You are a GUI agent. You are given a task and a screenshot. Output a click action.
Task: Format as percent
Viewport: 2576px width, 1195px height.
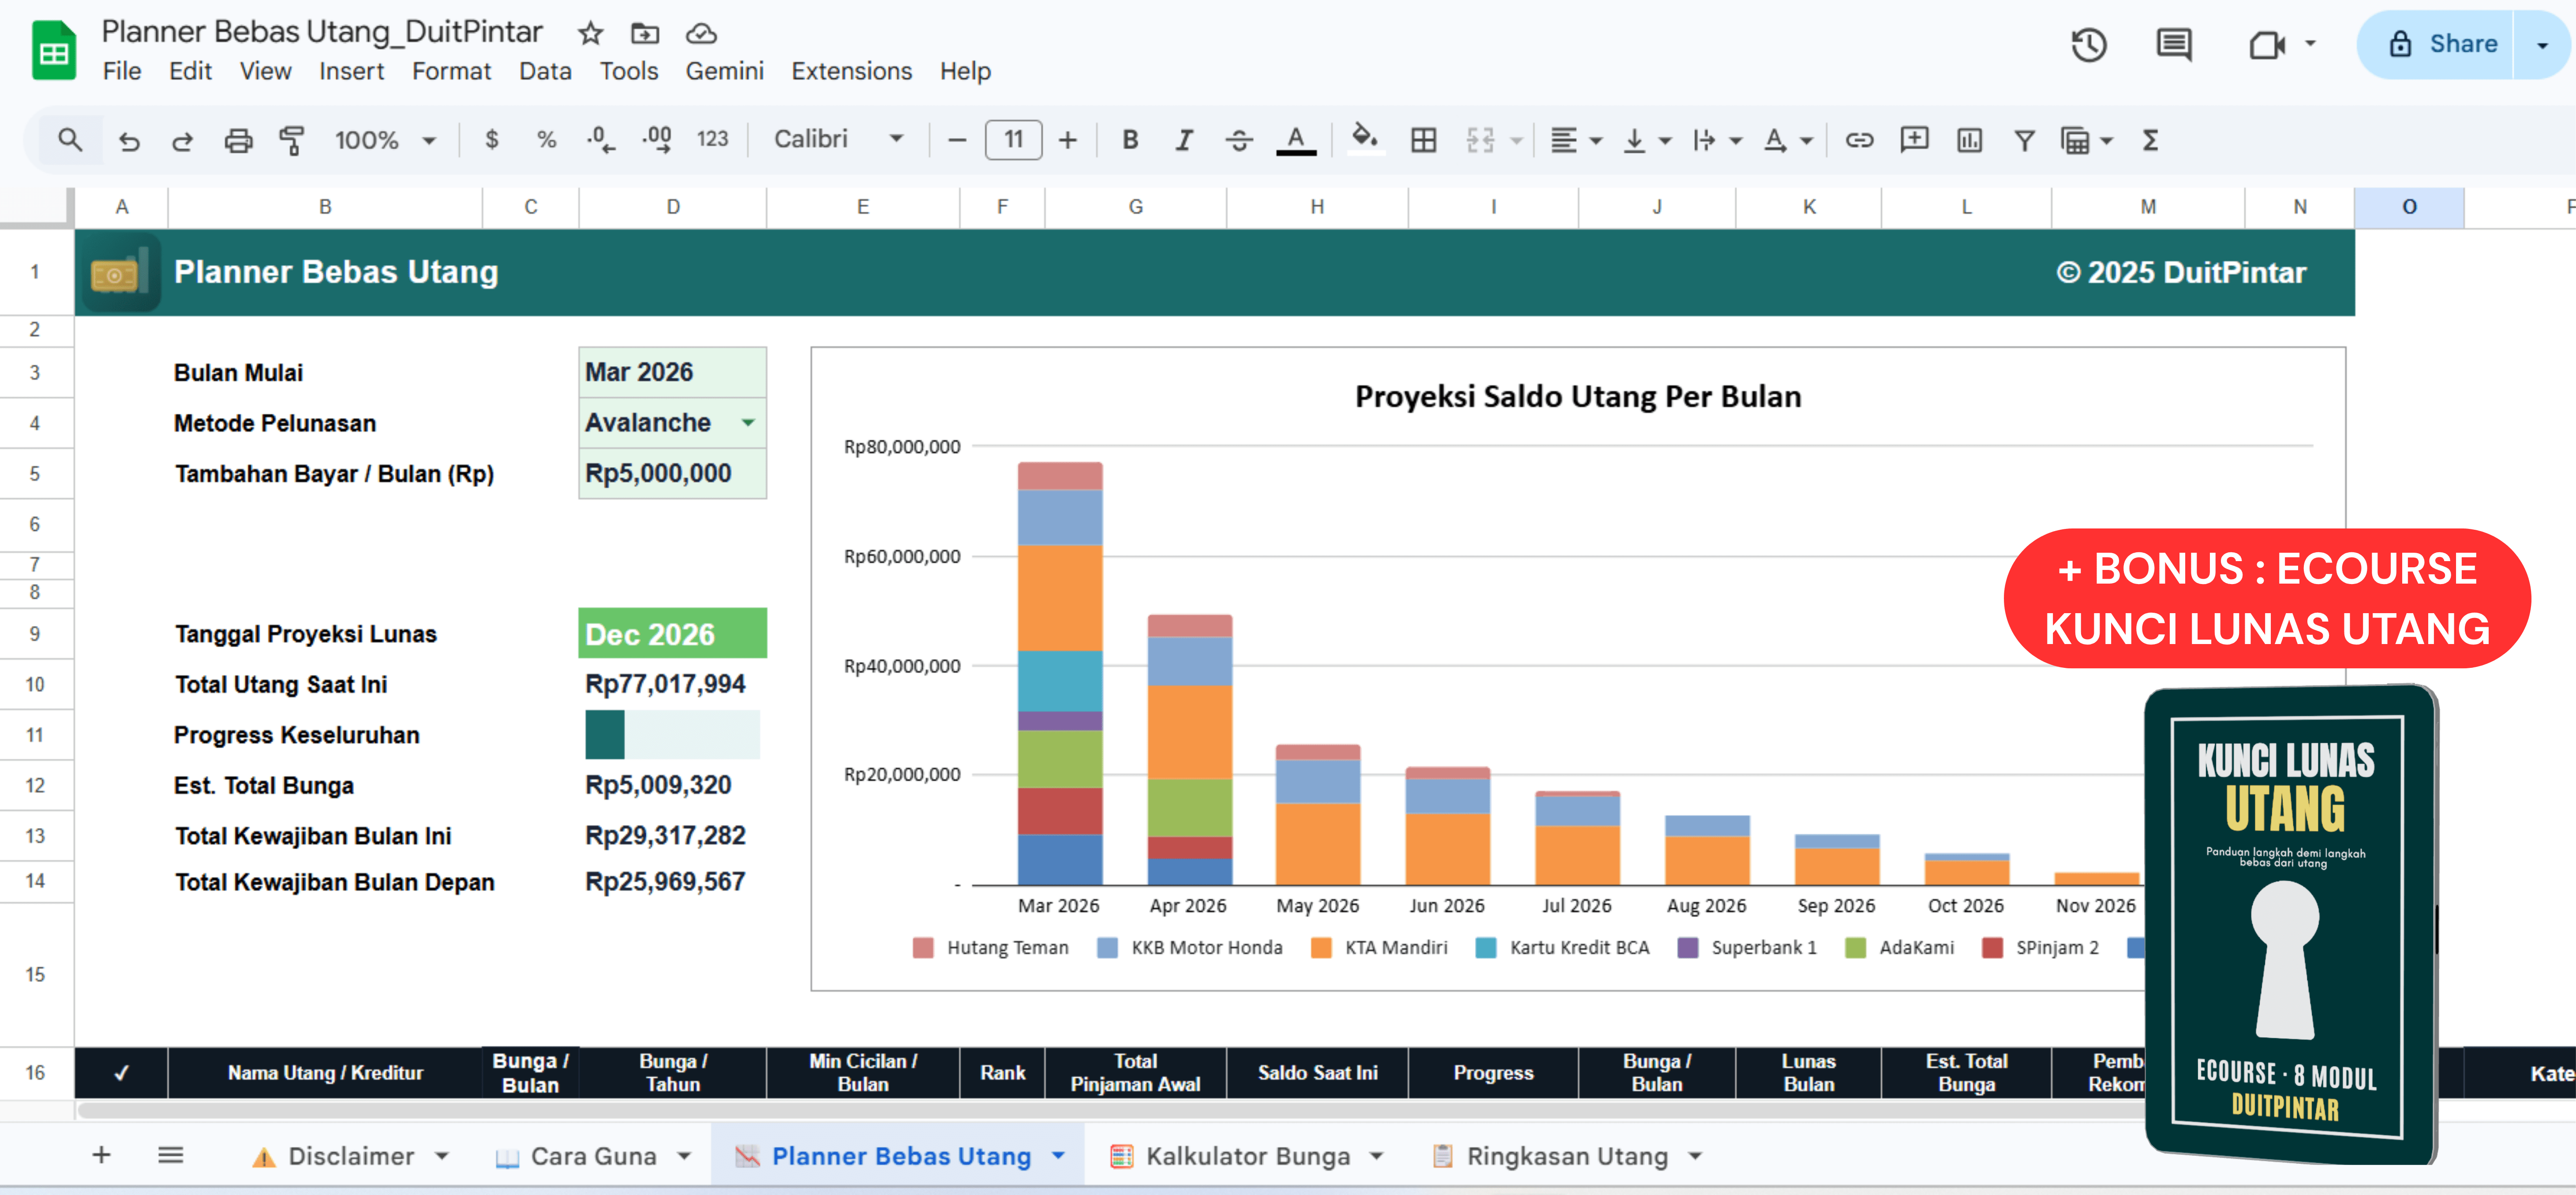tap(546, 140)
